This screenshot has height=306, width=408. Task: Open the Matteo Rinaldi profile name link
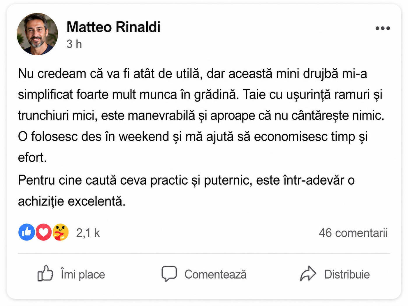click(x=113, y=27)
